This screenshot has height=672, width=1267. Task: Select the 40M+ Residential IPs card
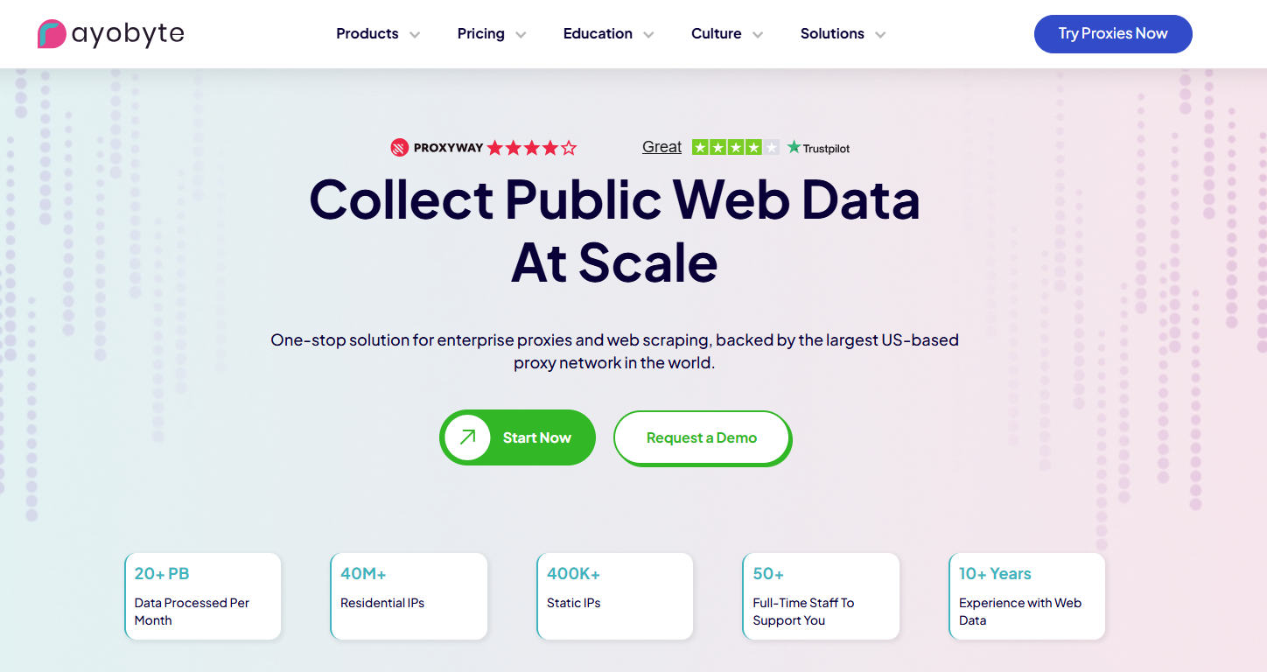click(x=409, y=596)
